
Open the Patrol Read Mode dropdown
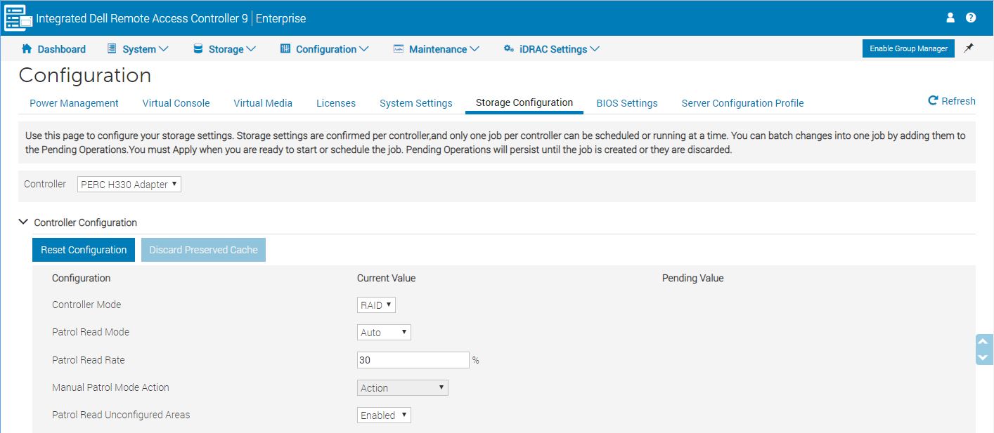coord(384,333)
